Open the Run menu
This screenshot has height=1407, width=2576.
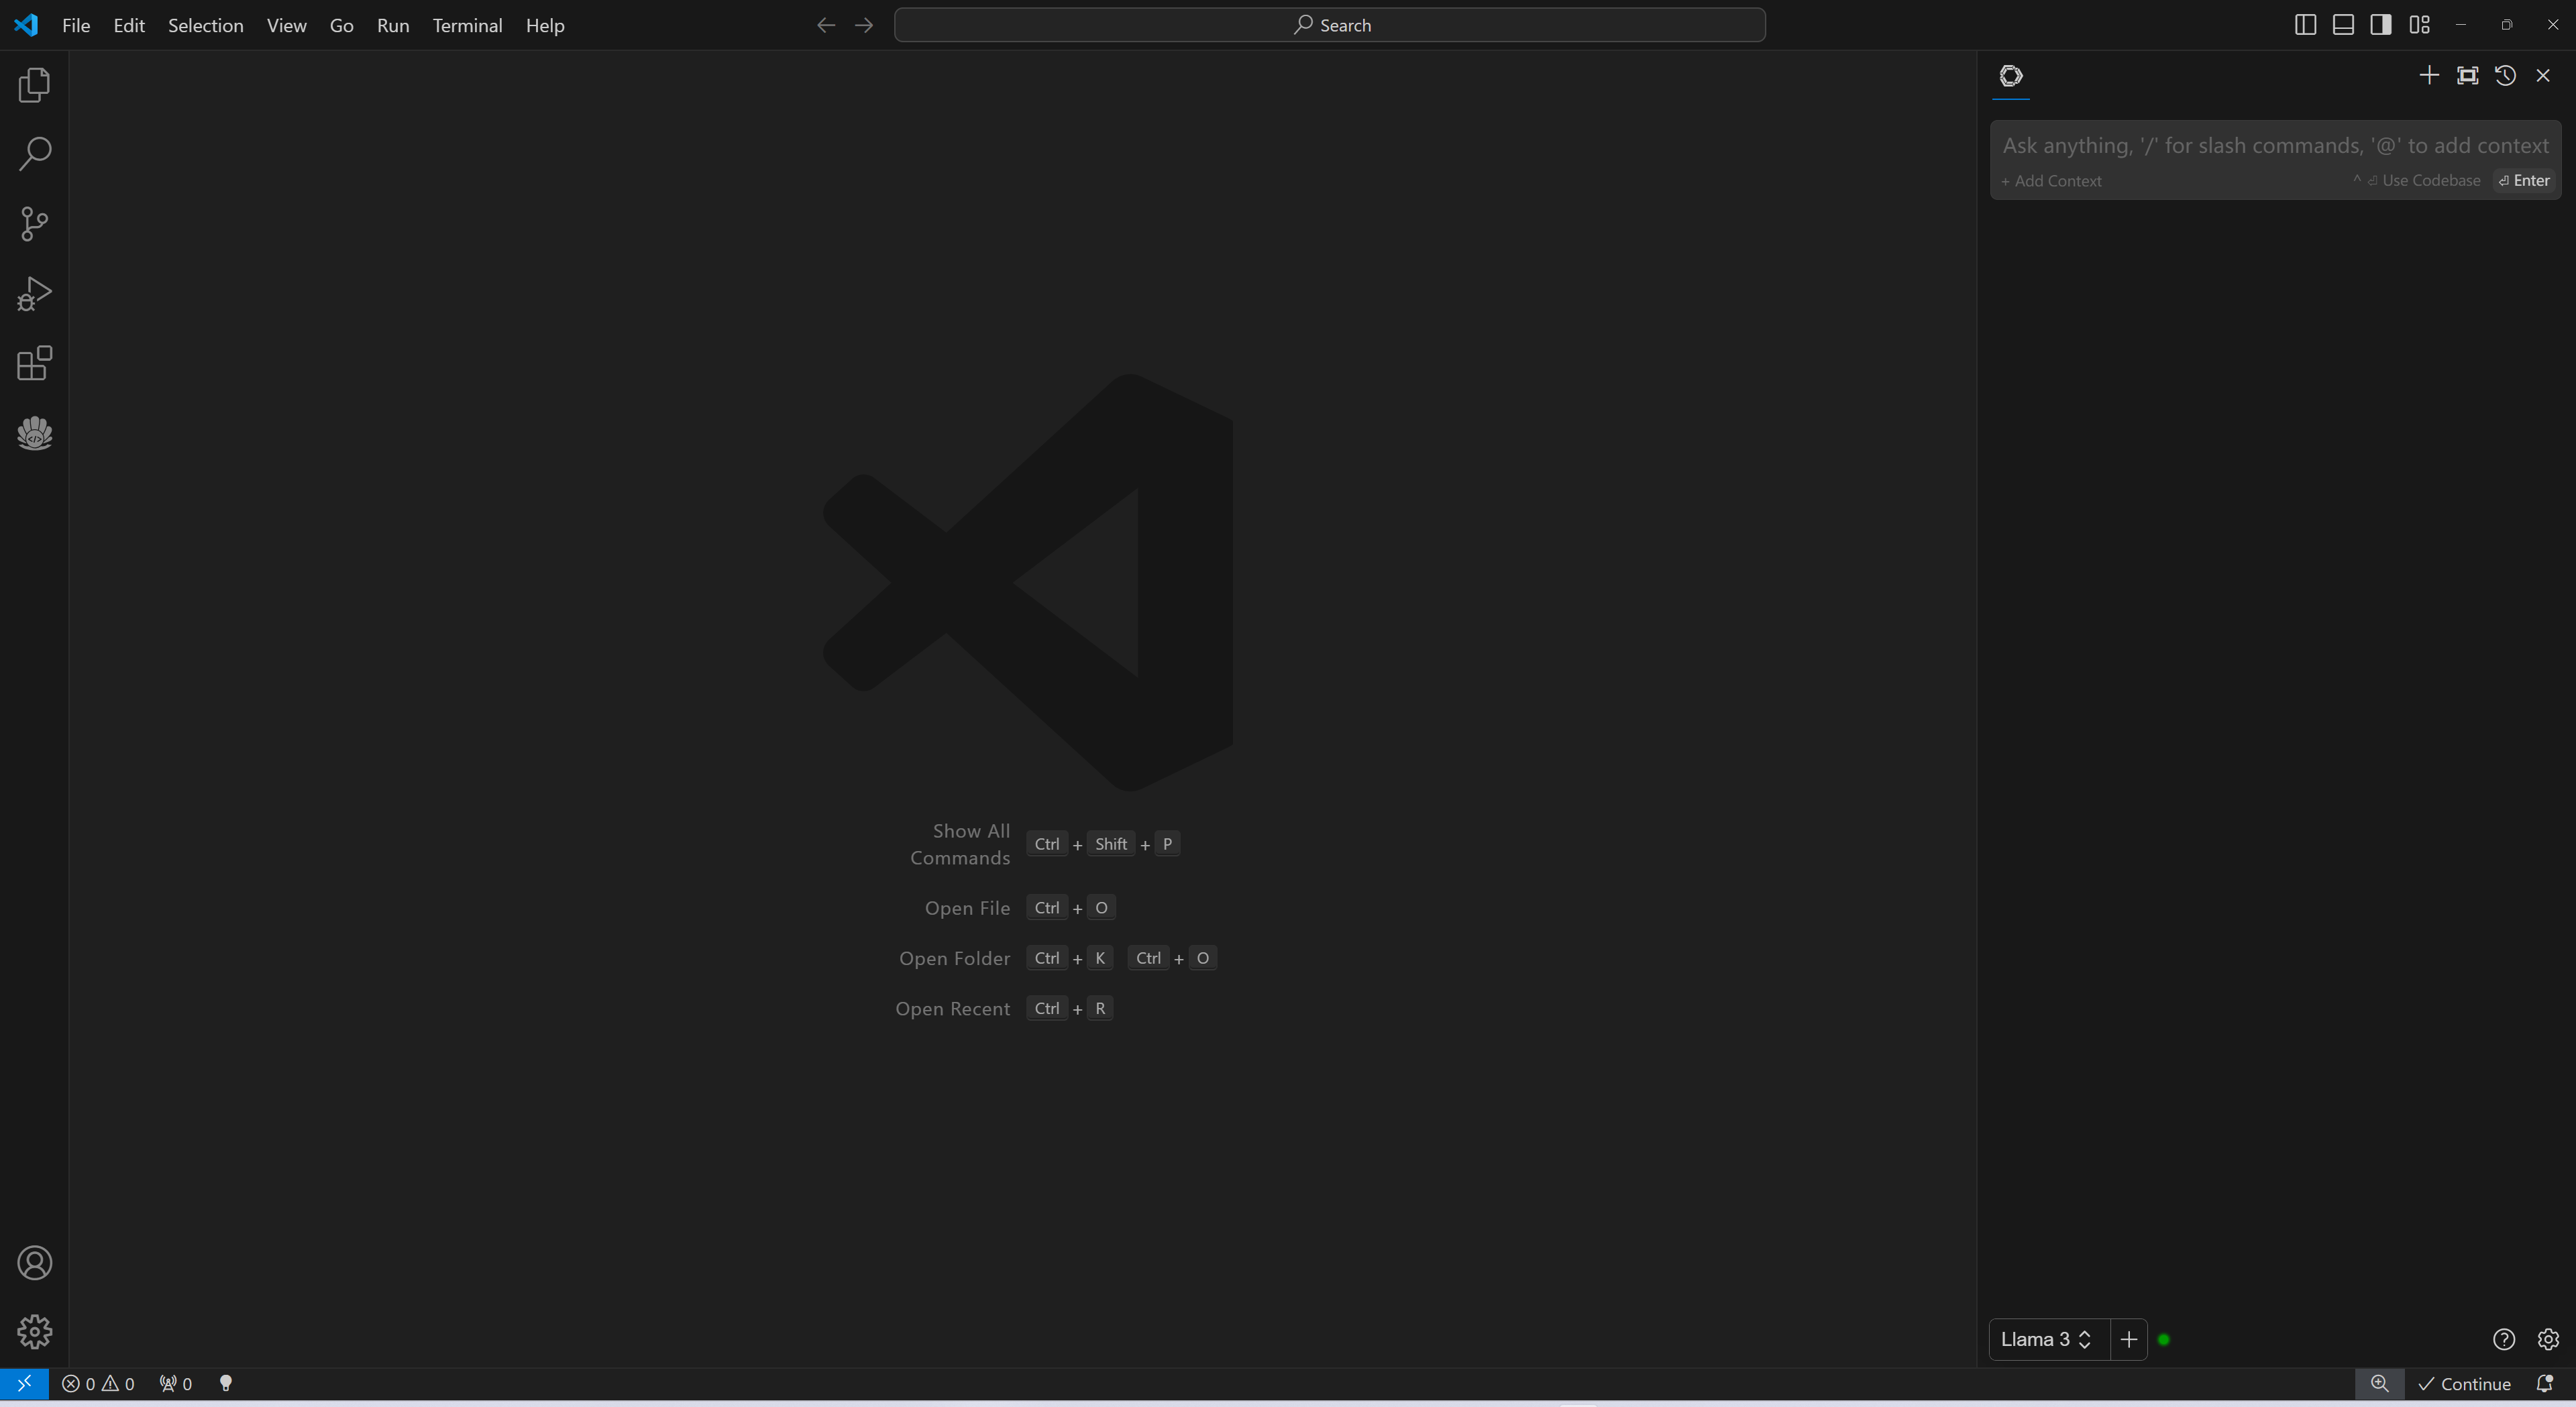(393, 26)
